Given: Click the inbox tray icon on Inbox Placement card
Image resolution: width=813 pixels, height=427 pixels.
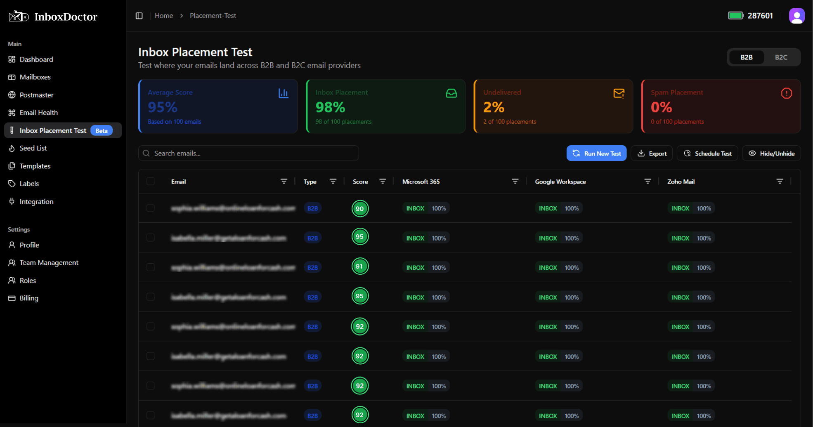Looking at the screenshot, I should pos(451,93).
